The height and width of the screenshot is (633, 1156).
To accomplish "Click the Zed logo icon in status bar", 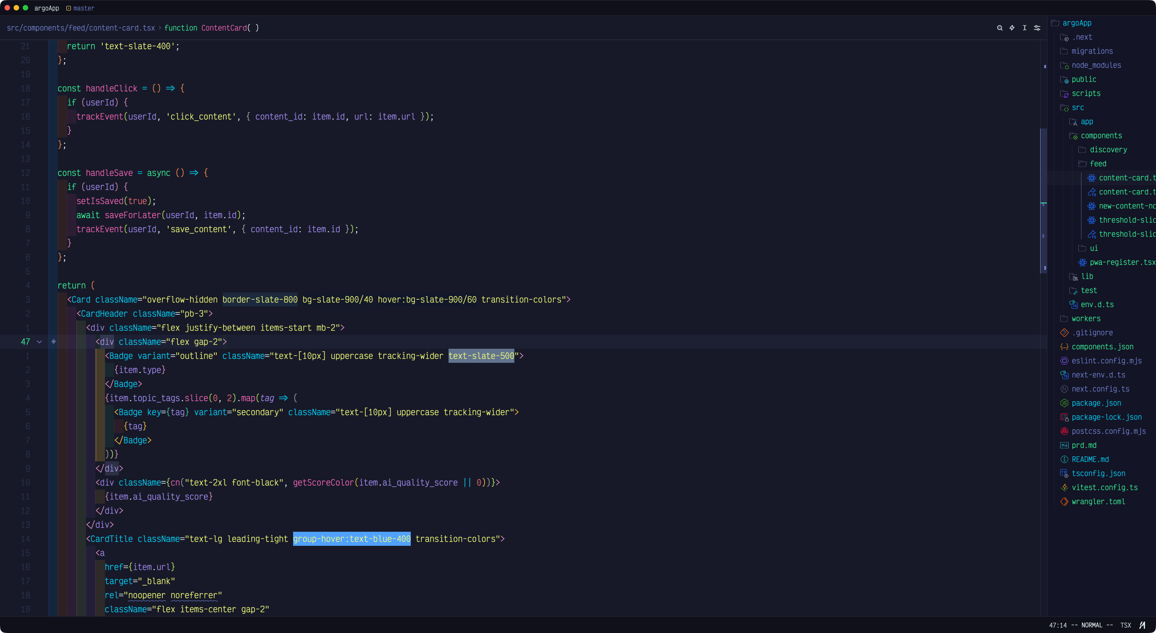I will 1142,625.
